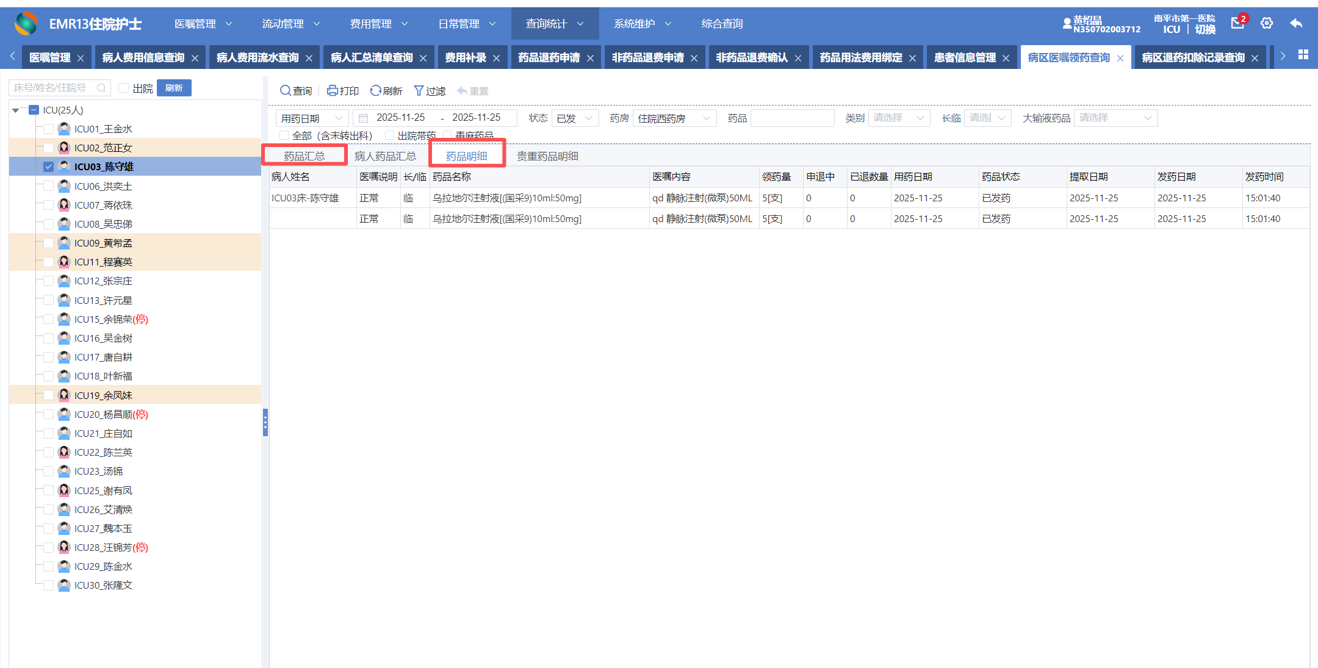Click the 查询 magnifier icon in toolbar
This screenshot has width=1318, height=668.
point(285,90)
